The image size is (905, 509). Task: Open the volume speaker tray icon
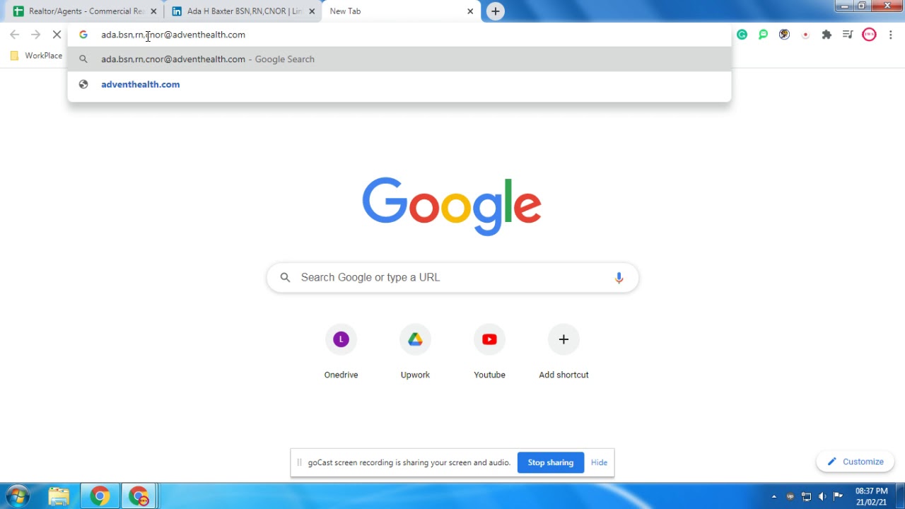click(x=822, y=496)
